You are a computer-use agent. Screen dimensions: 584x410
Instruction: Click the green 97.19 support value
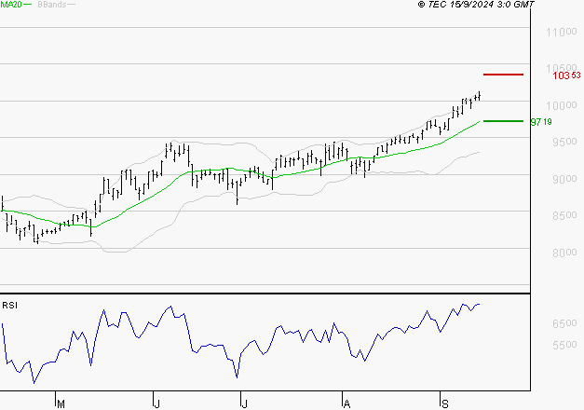point(541,122)
